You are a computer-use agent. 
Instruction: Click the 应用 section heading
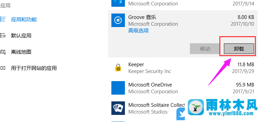[x=5, y=5]
